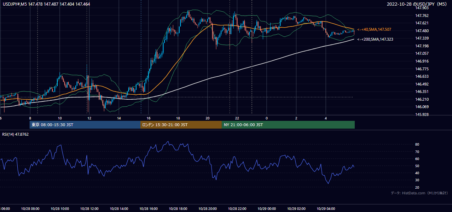The height and width of the screenshot is (212, 452).
Task: Click hour tick 14 under the price chart
Action: [x=119, y=118]
